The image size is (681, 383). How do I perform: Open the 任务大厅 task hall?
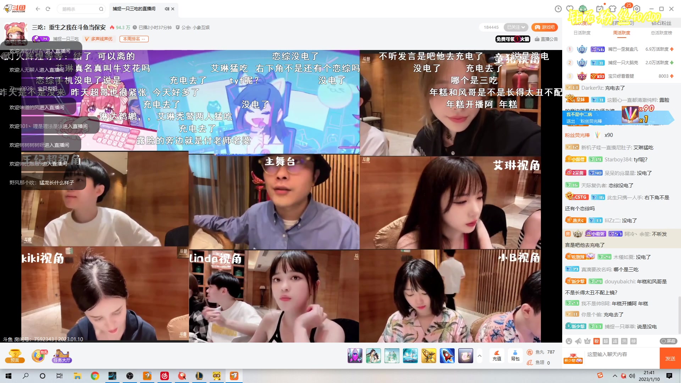pos(61,356)
